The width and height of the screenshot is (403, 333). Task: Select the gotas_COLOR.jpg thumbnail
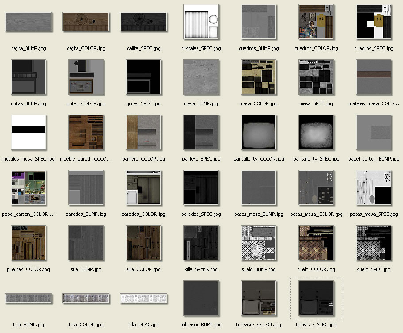86,77
